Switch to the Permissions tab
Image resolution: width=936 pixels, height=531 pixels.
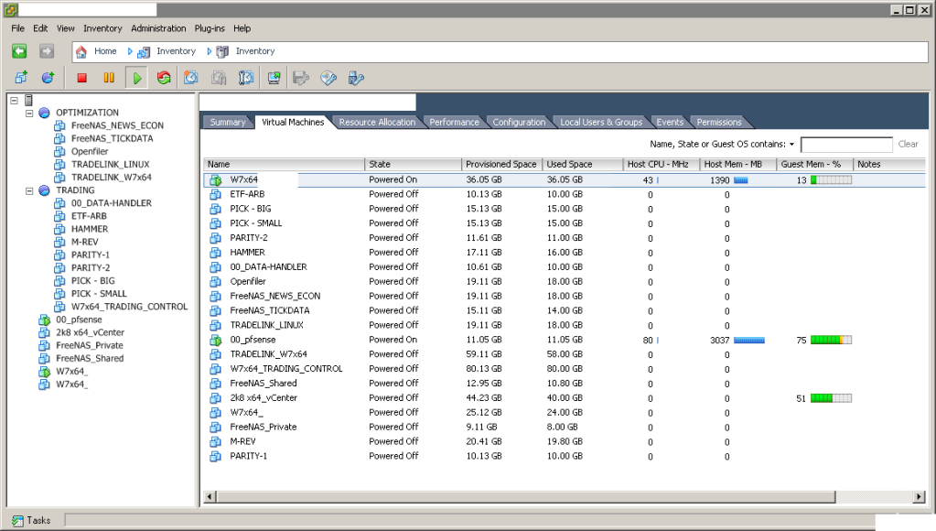tap(719, 122)
